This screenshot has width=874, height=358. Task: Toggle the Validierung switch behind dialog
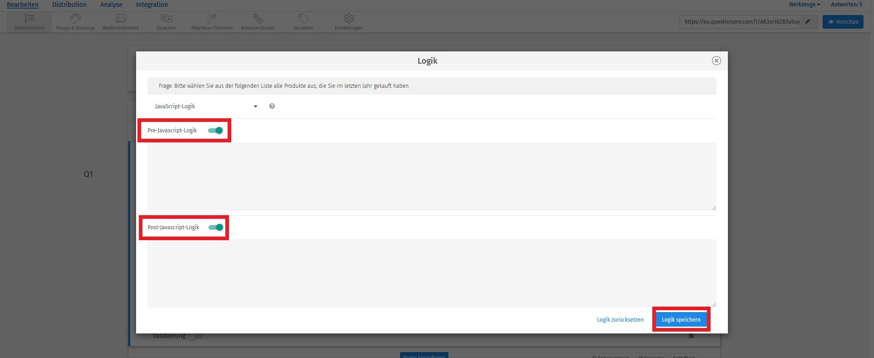(196, 336)
